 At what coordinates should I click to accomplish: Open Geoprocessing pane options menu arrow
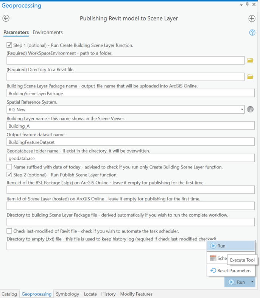pos(241,5)
